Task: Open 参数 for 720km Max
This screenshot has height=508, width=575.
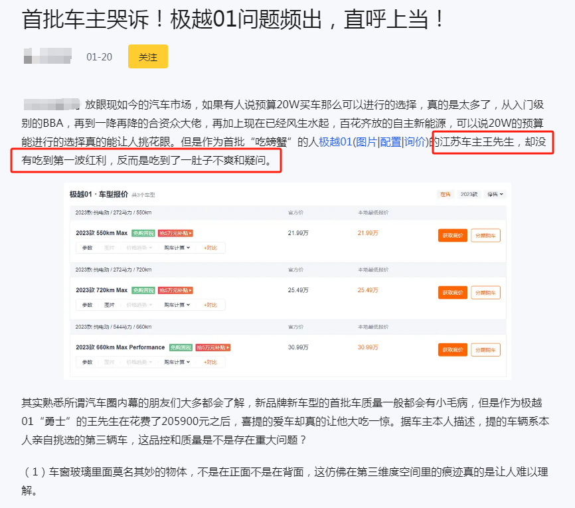Action: tap(87, 305)
